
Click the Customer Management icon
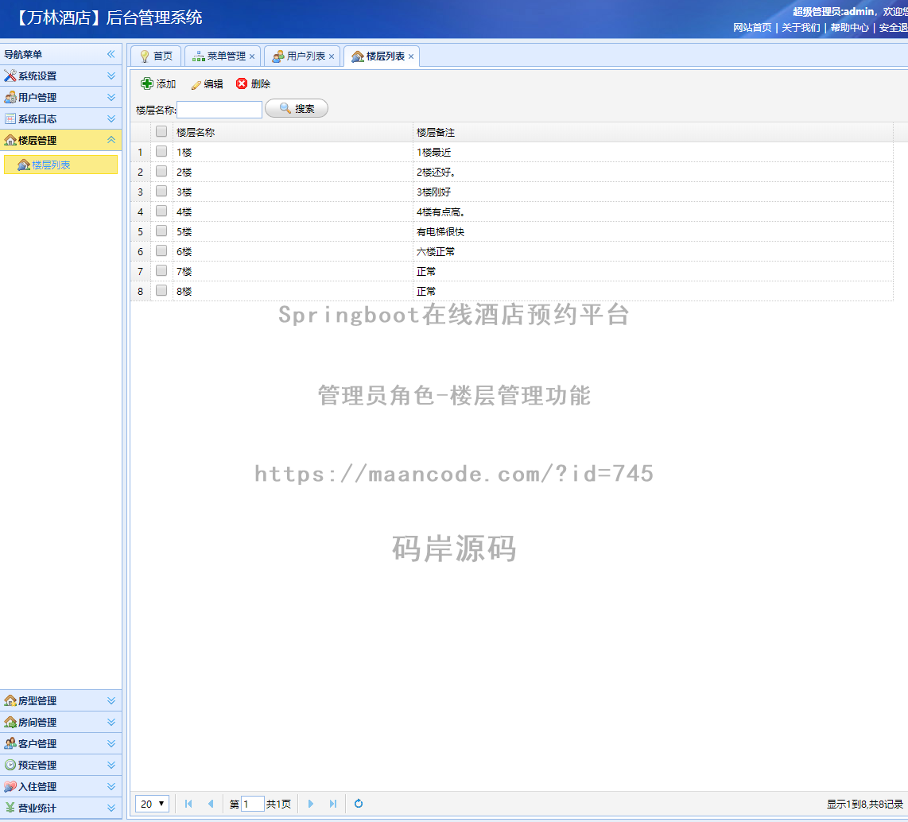point(10,743)
